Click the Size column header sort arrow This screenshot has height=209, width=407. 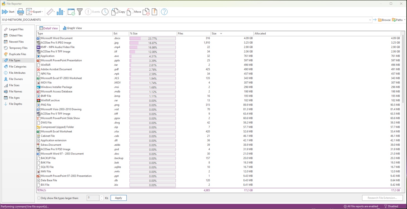(221, 34)
